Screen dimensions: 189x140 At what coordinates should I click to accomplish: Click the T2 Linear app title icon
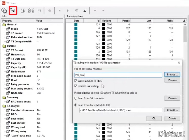(3, 3)
